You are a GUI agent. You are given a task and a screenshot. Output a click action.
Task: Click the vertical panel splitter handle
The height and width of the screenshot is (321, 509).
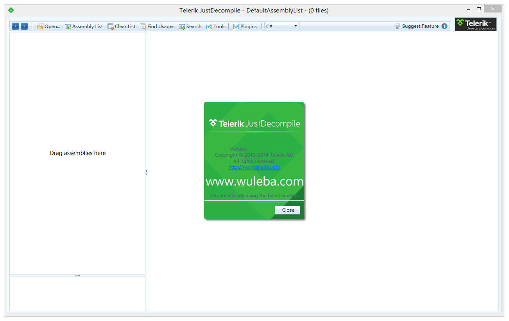click(x=147, y=172)
